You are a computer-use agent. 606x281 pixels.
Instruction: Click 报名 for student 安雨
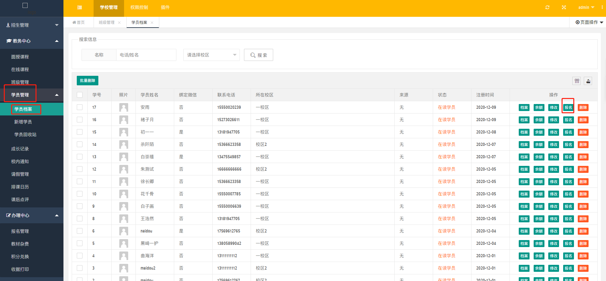[x=568, y=108]
